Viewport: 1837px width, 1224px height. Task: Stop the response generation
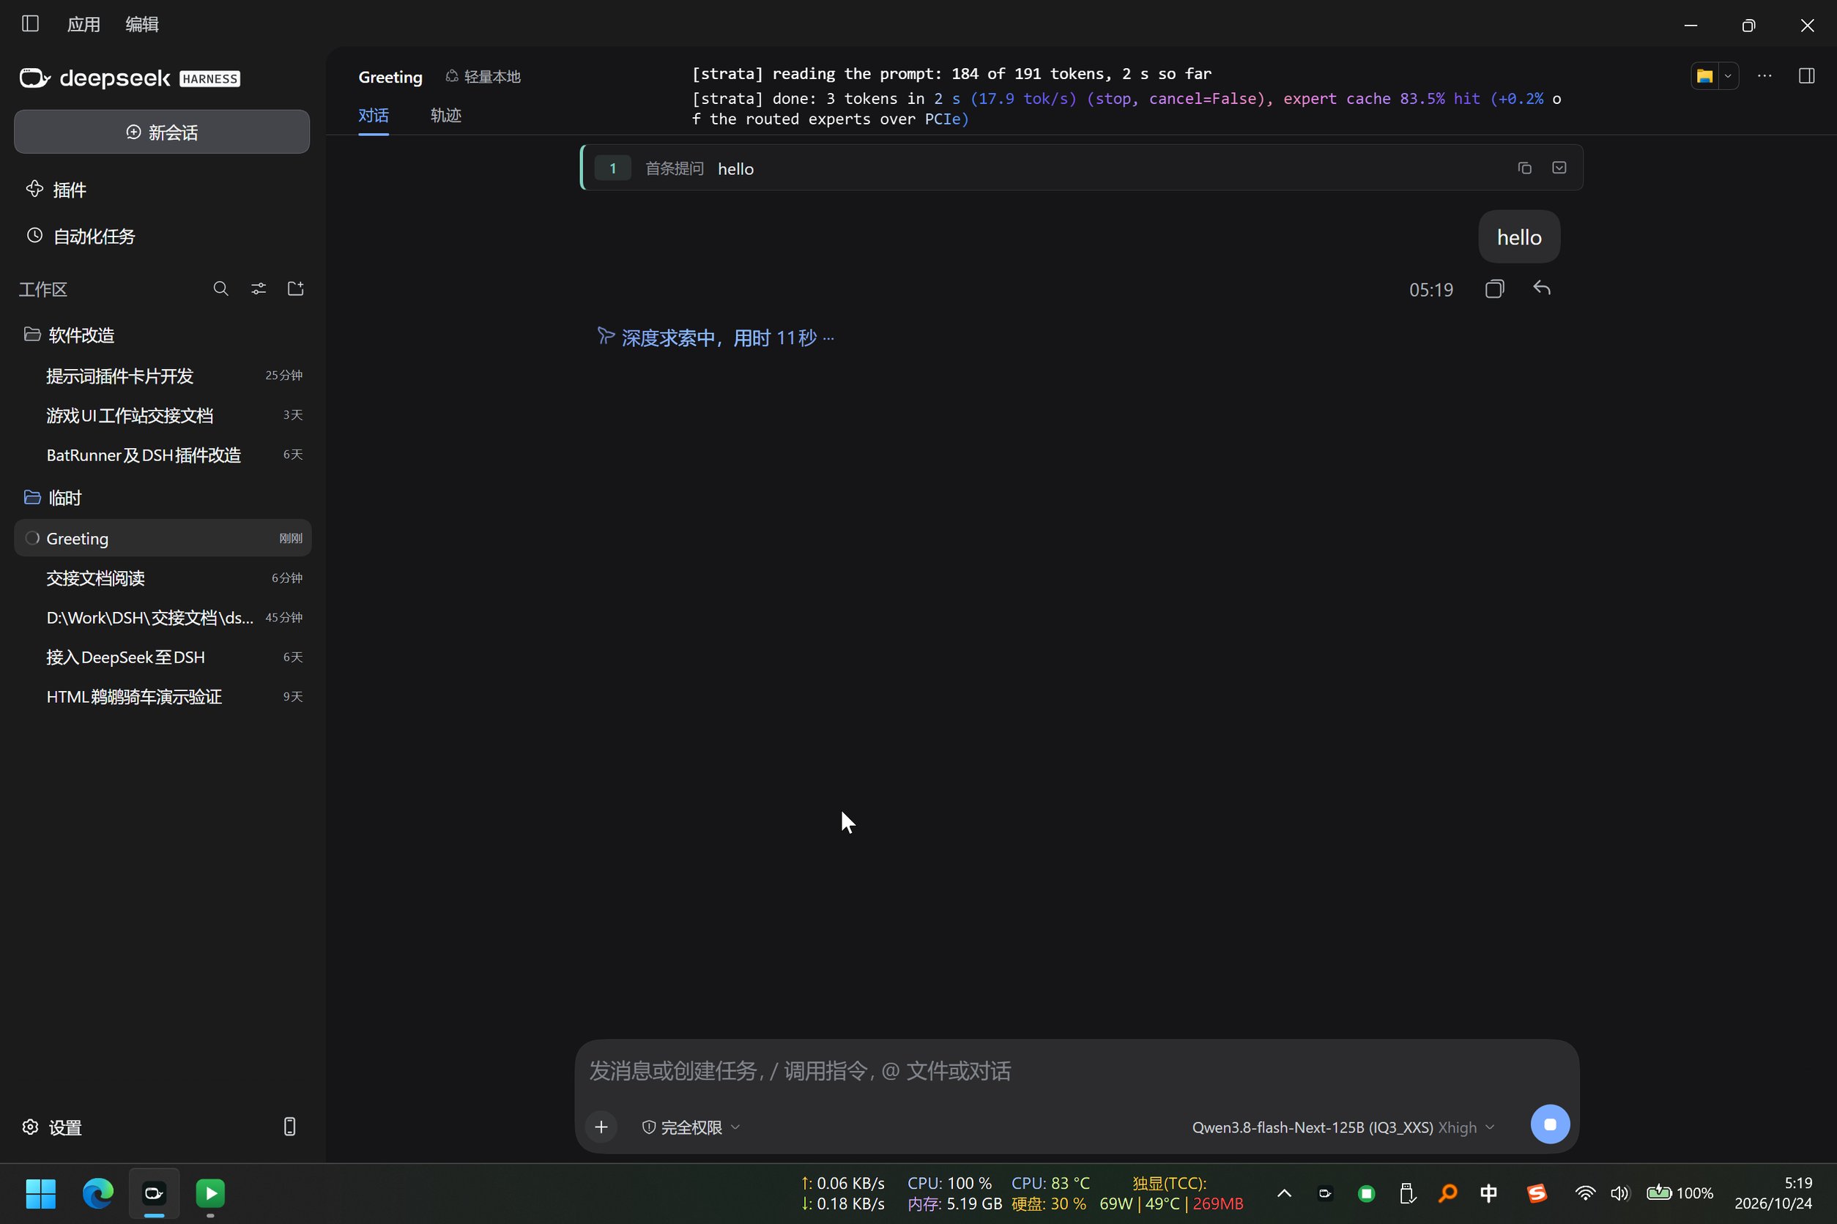point(1551,1124)
